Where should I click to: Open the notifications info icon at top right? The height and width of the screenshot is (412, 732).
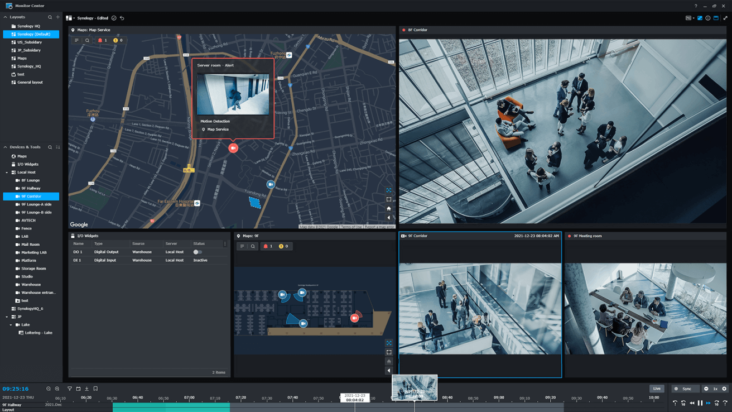coord(707,18)
